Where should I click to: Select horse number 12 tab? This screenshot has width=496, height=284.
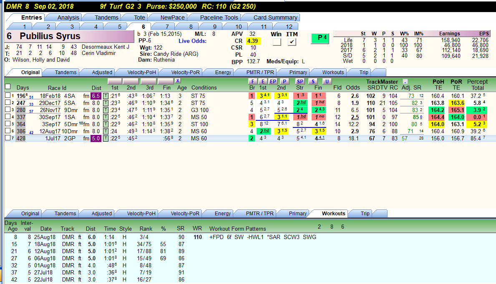289,27
